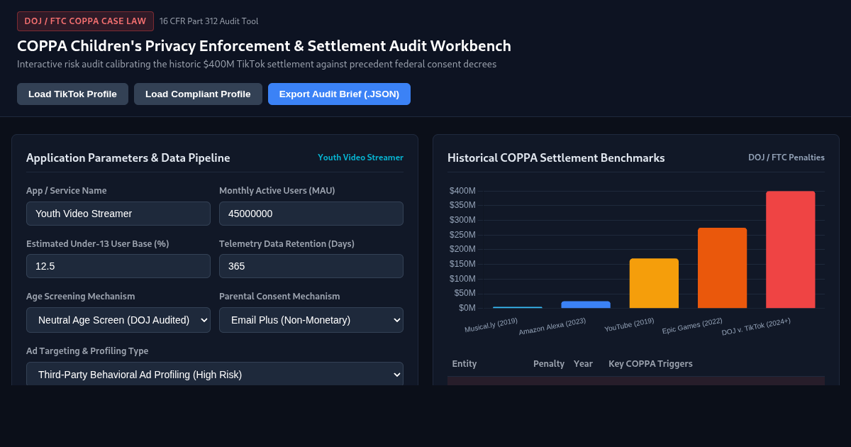Click the $400M axis label
This screenshot has width=851, height=447.
coord(462,191)
